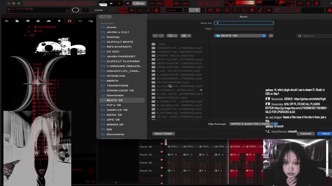Click the record button in FL Studio
This screenshot has width=332, height=186.
tap(128, 4)
